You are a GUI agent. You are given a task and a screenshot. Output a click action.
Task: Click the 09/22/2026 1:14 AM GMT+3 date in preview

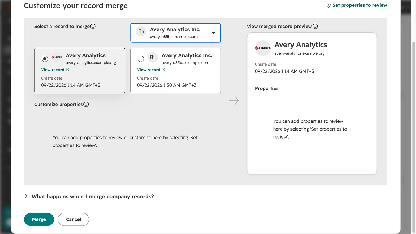pyautogui.click(x=284, y=71)
